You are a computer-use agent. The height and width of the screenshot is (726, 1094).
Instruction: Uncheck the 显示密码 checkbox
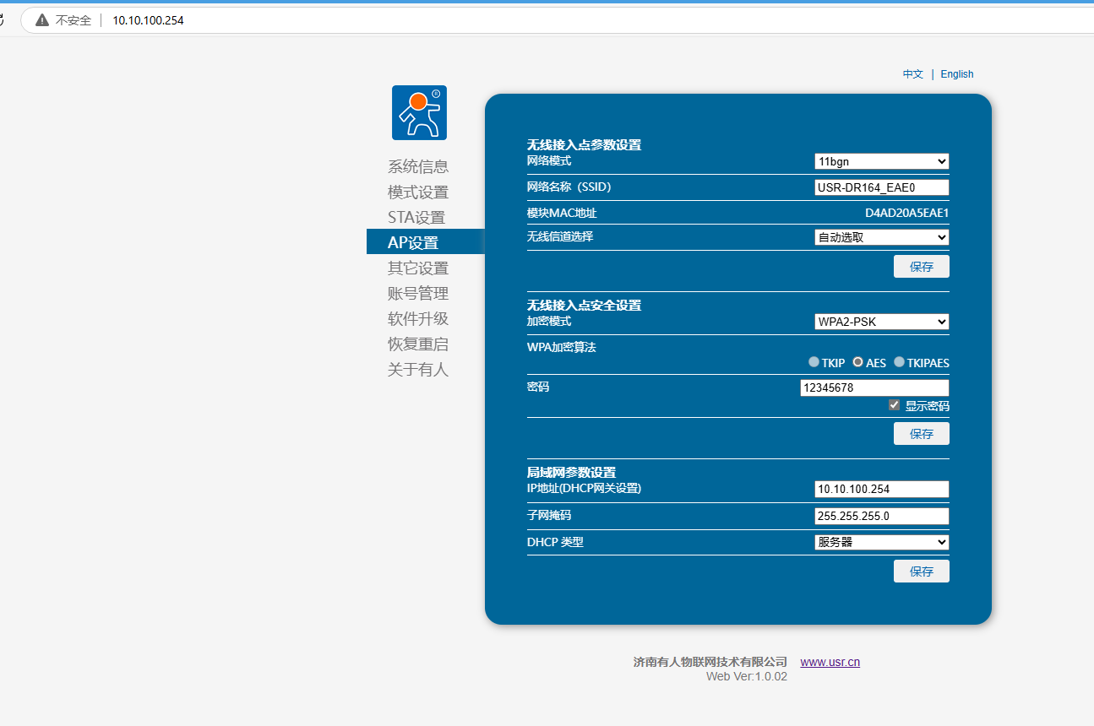[894, 405]
